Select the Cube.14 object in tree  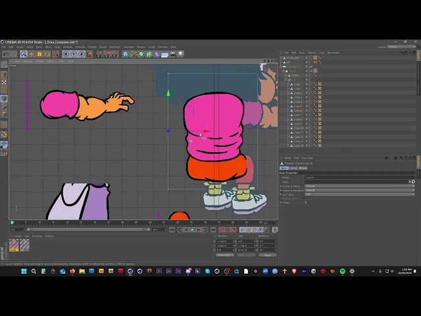(298, 145)
